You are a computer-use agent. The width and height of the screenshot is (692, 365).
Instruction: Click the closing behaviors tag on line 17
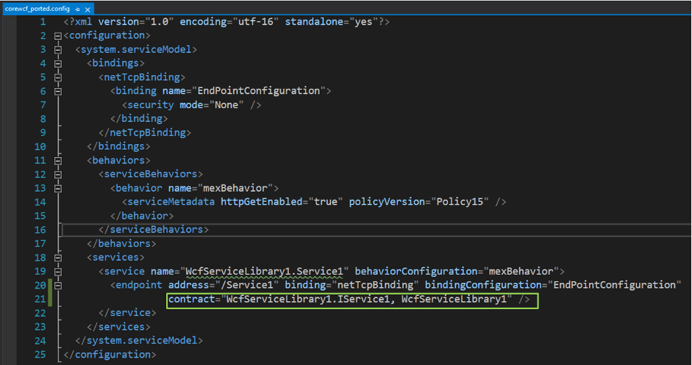[x=121, y=244]
